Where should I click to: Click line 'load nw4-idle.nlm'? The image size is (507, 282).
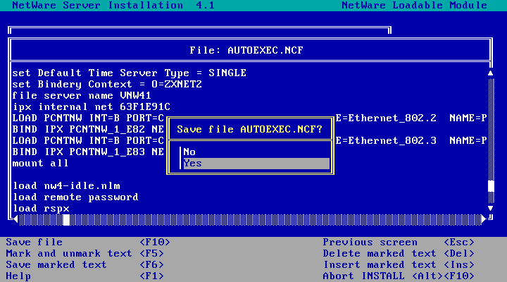click(66, 186)
